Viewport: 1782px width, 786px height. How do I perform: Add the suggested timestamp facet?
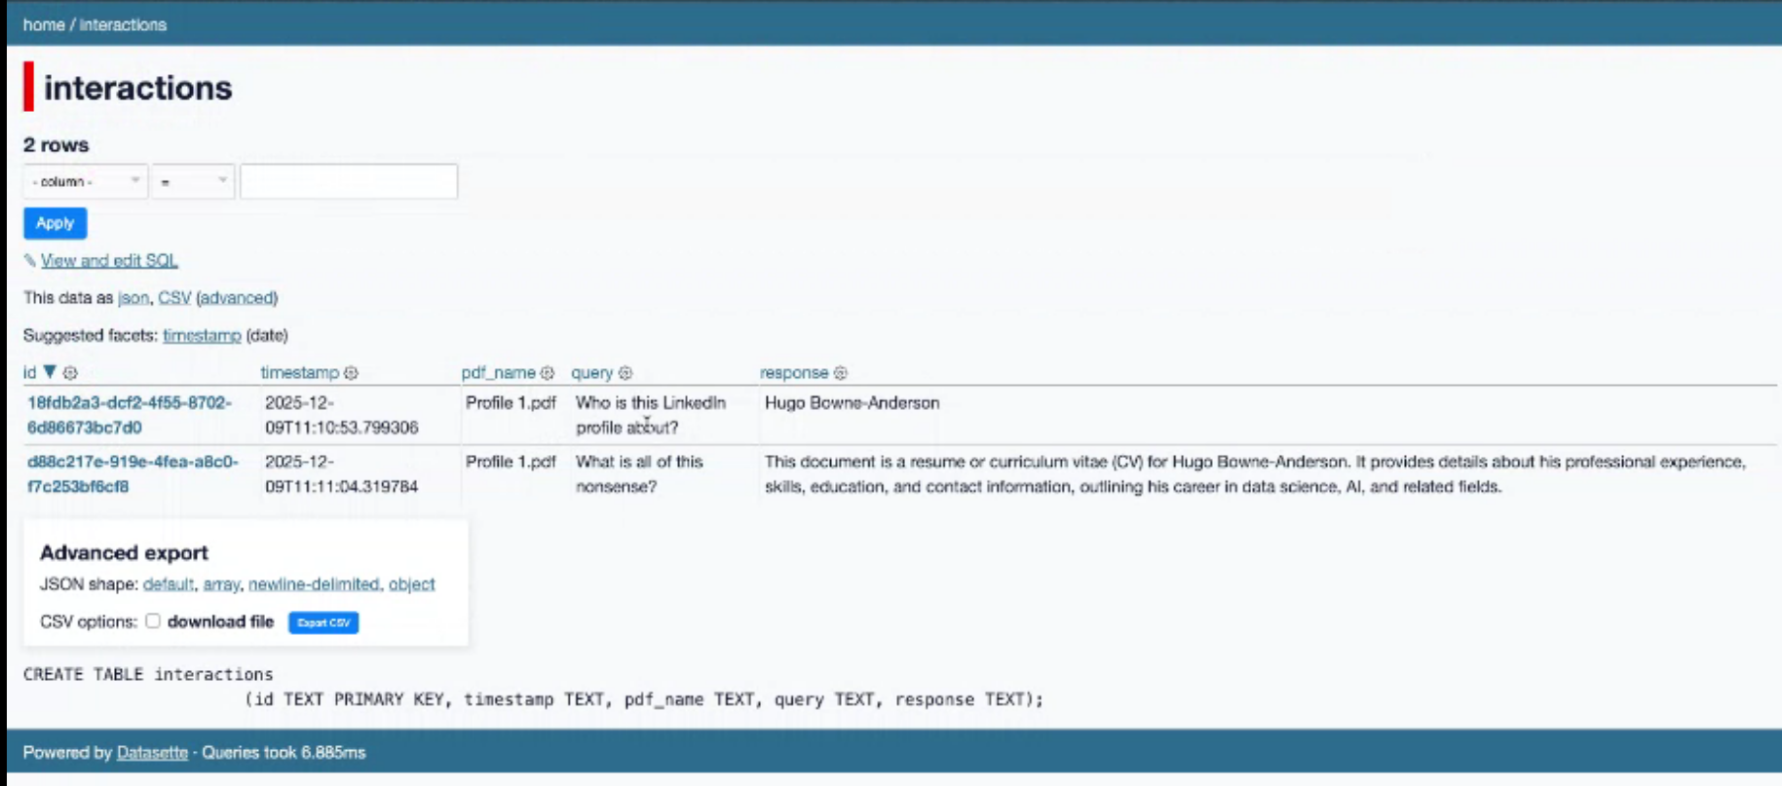tap(202, 336)
